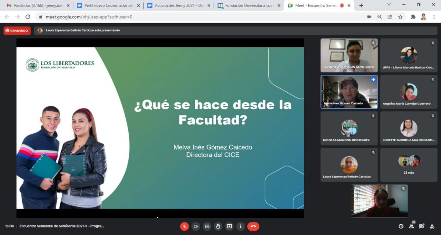Open the Chrome three-dot menu
Screen dimensions: 441x235
point(434,17)
